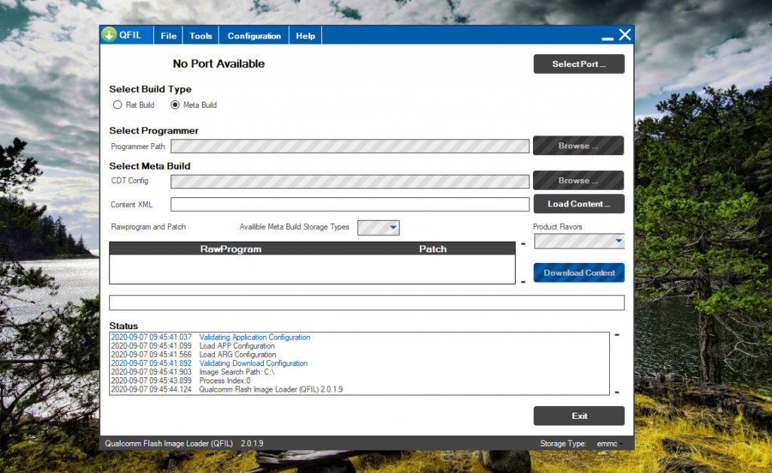Click the Download Content button
The height and width of the screenshot is (473, 772).
pos(579,273)
